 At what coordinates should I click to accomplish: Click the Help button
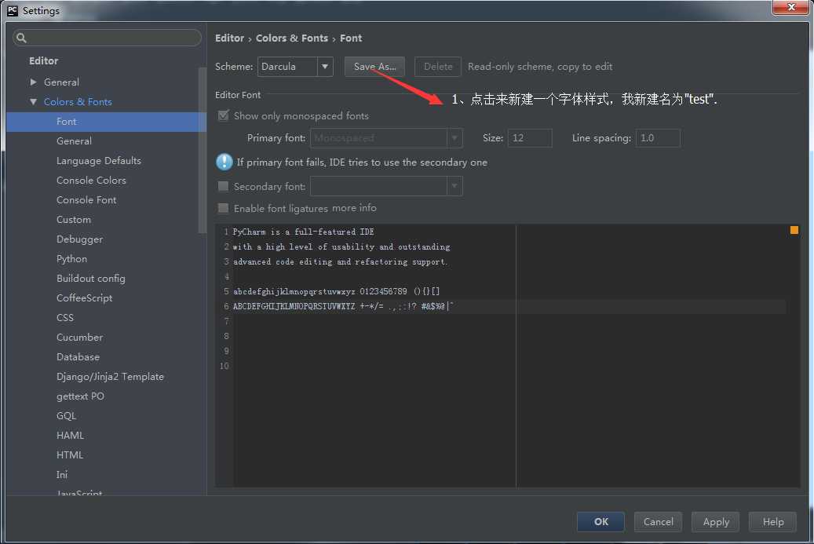pos(772,522)
